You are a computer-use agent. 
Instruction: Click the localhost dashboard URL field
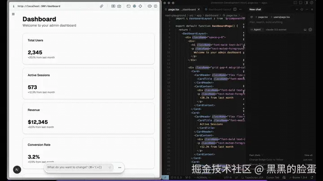point(39,6)
